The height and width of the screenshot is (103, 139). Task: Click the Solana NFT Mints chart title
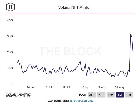coord(74,7)
